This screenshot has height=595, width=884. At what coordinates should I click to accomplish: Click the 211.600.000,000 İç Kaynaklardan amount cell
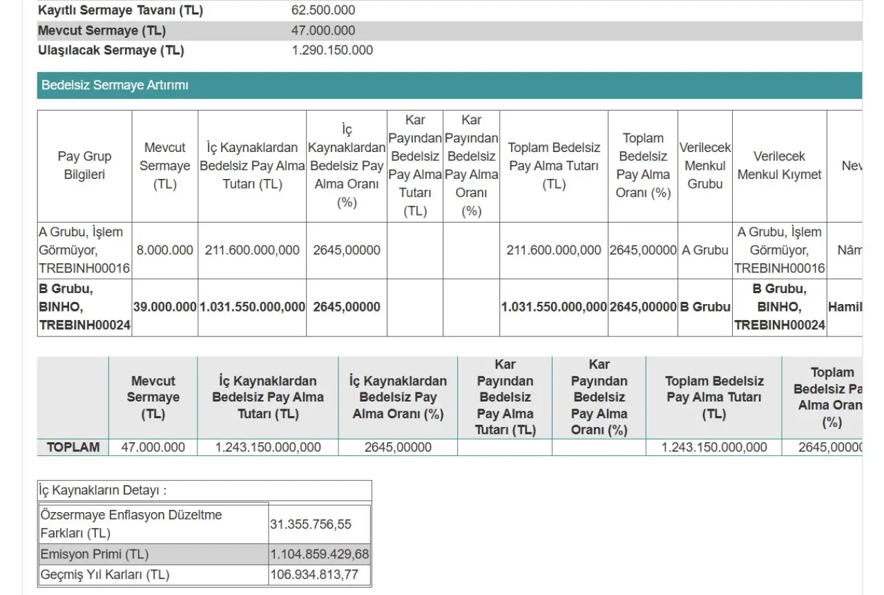[x=252, y=250]
